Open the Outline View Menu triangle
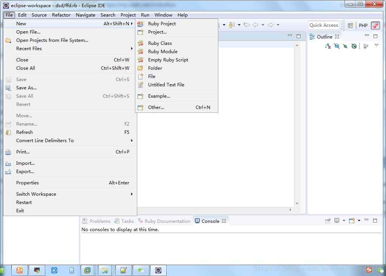386x276 pixels. point(377,45)
